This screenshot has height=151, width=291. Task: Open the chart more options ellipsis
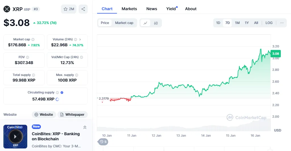[x=282, y=23]
